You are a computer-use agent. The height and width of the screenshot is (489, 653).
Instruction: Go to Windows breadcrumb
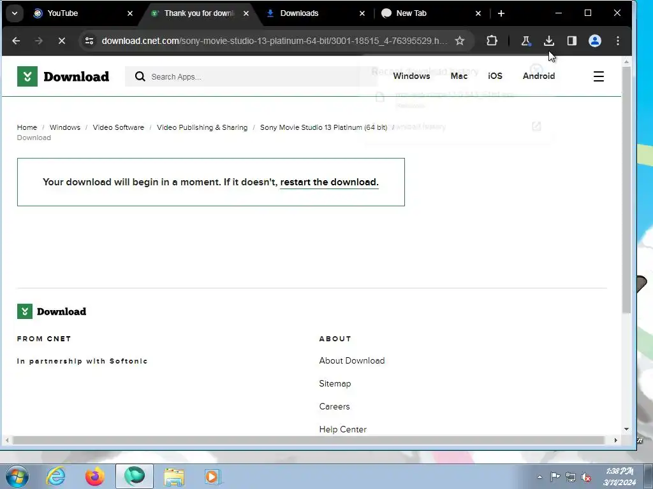pos(65,127)
